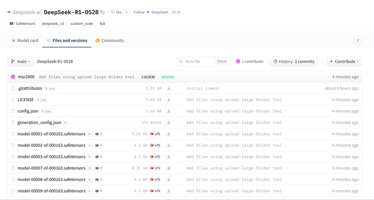
Task: Open safetensors viewer for model-00001-of-000163.safetensors
Action: coord(98,134)
